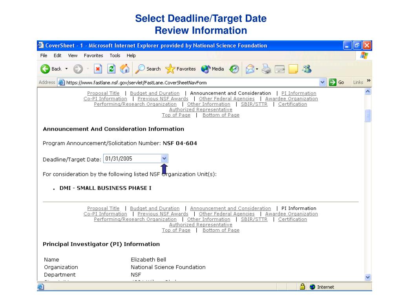Click top Authorized Representative link

201,110
